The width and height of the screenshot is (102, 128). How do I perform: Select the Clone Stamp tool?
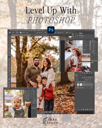click(9, 59)
